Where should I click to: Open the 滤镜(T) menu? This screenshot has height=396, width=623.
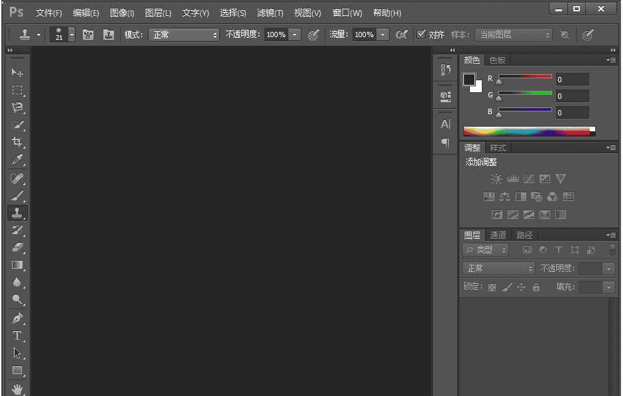click(270, 13)
